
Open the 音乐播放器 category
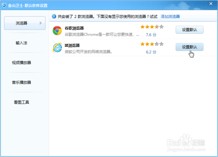point(21,82)
